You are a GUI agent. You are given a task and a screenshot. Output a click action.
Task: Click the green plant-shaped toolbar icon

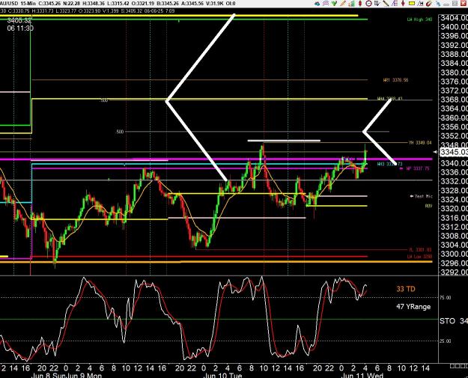(x=334, y=4)
